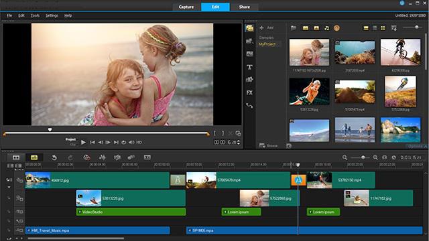Set the Mark-out bracket

pyautogui.click(x=223, y=133)
